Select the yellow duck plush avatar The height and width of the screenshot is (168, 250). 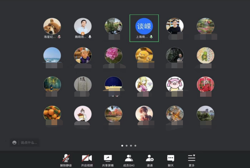[x=144, y=54]
